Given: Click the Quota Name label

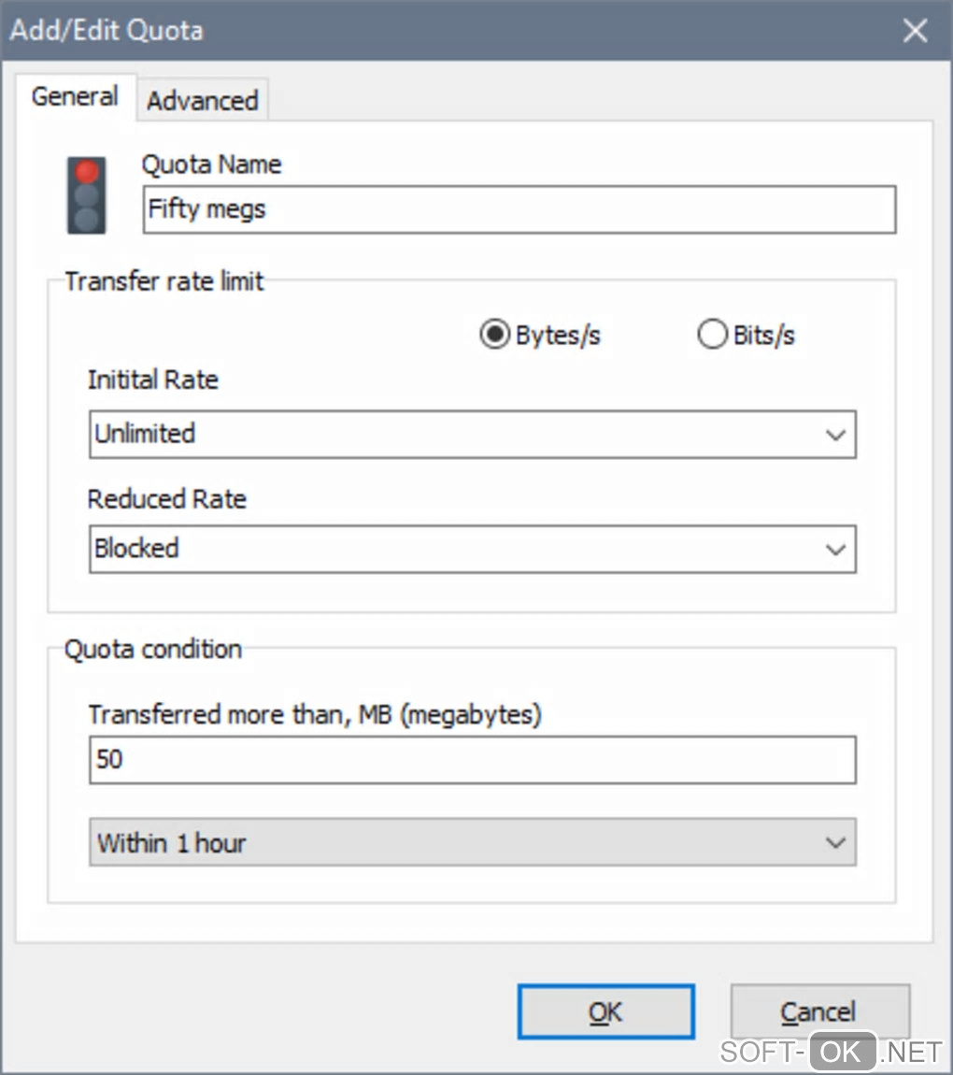Looking at the screenshot, I should pos(211,165).
